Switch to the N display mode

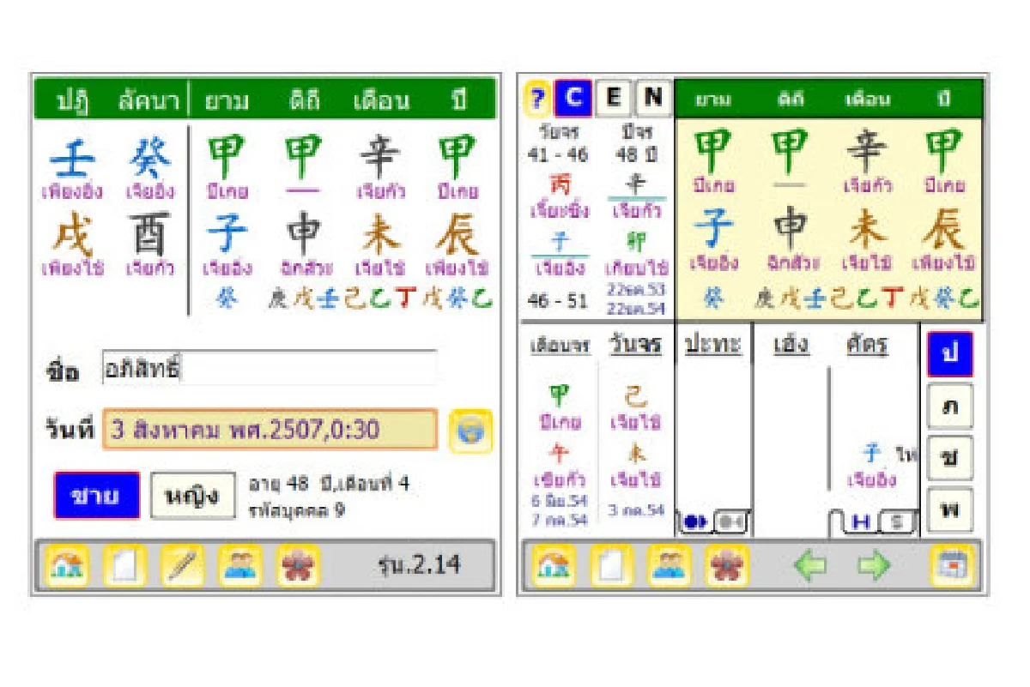tap(652, 99)
